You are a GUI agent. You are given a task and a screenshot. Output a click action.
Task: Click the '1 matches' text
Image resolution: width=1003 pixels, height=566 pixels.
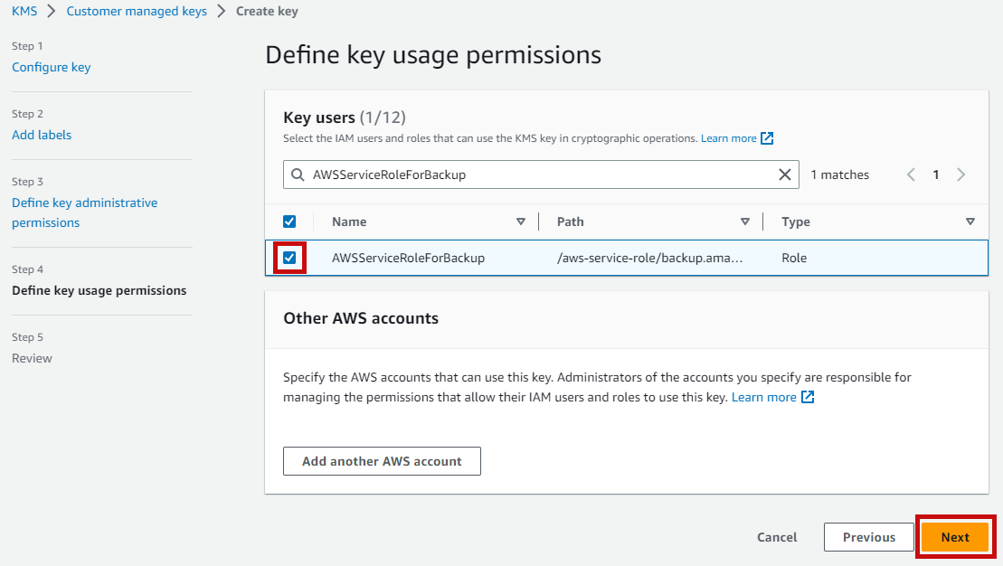(840, 175)
